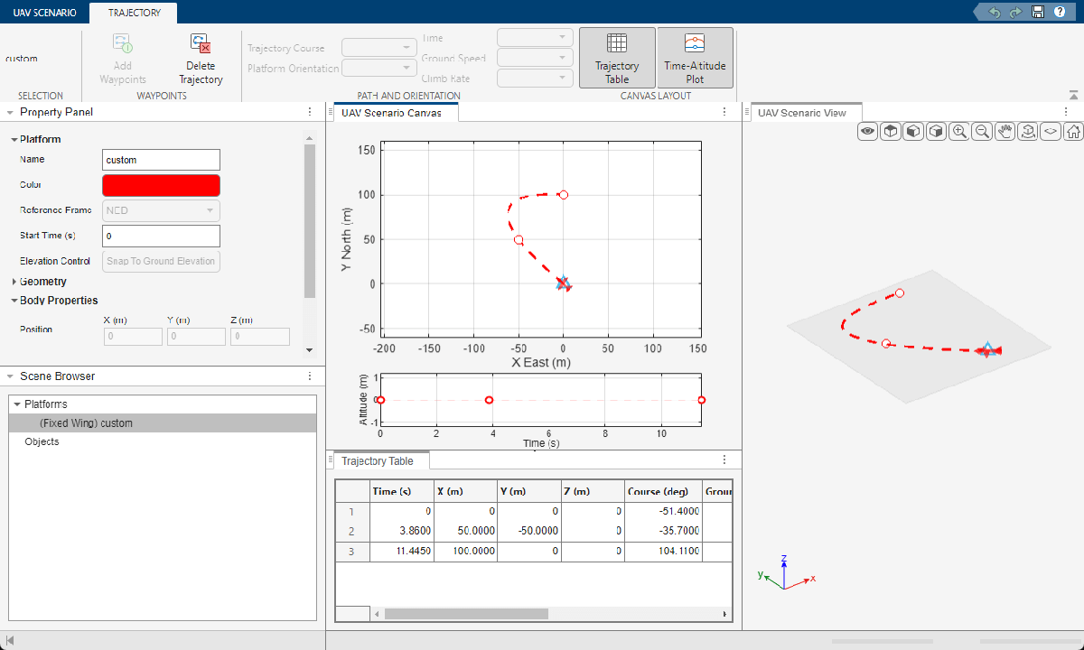Select the Pan hand tool
Image resolution: width=1084 pixels, height=650 pixels.
tap(1005, 131)
